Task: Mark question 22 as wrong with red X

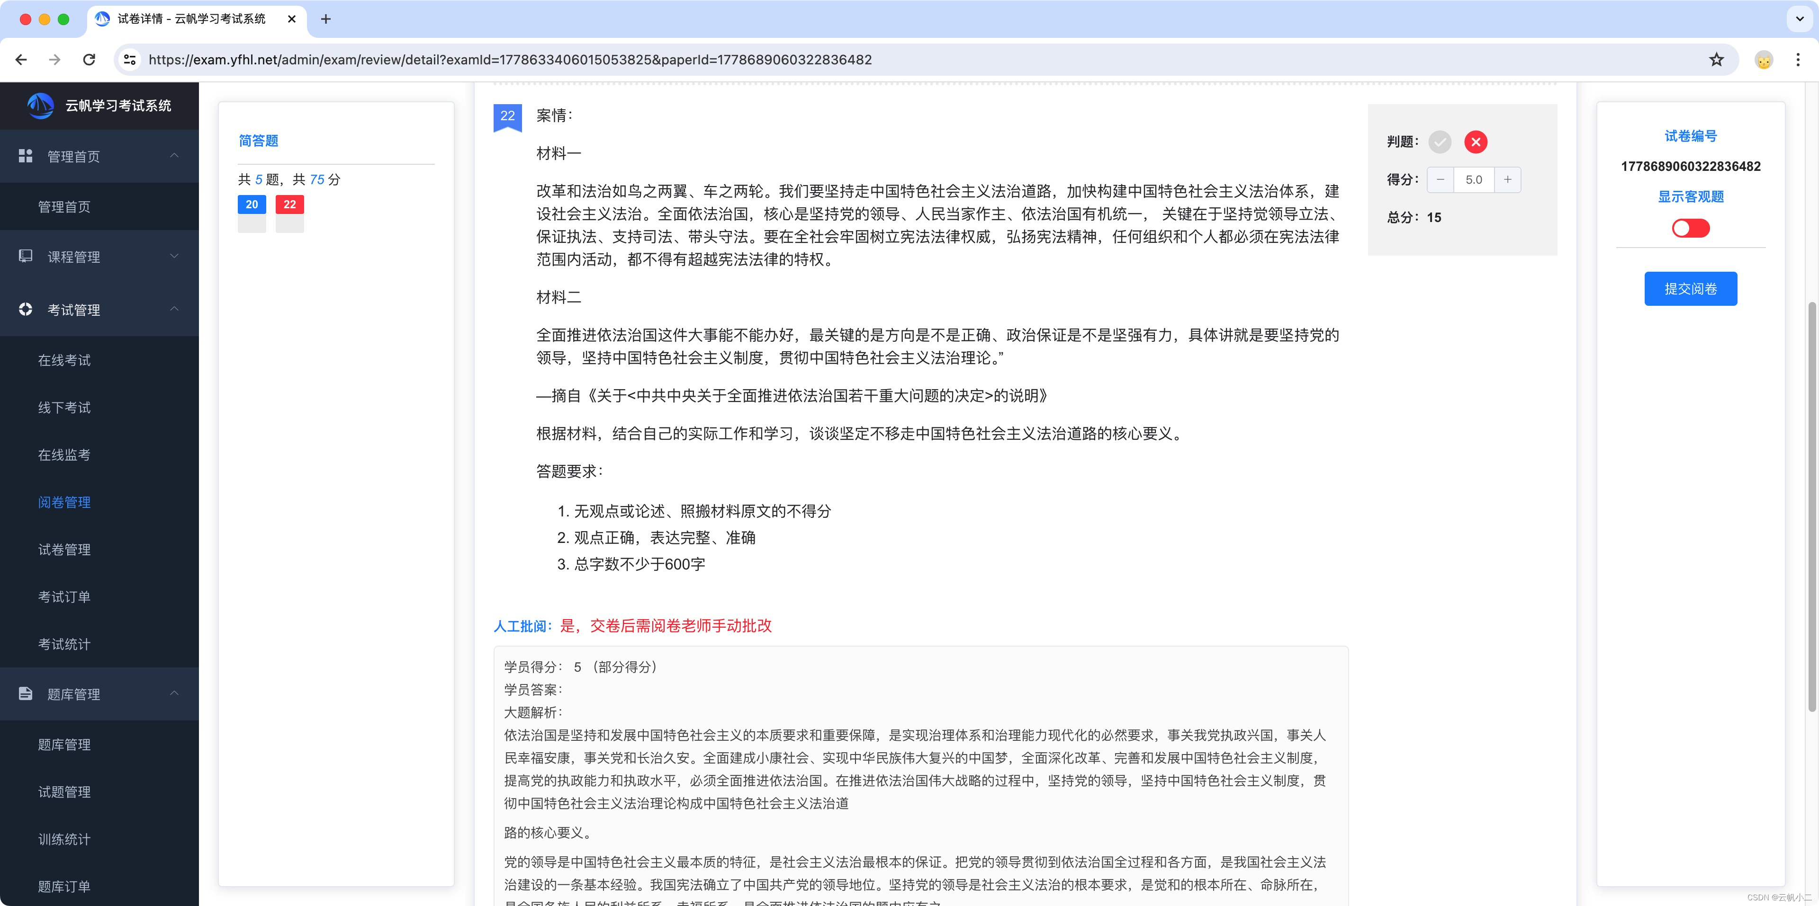Action: [1476, 142]
